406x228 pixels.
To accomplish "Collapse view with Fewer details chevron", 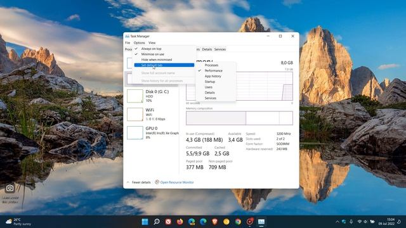I will [128, 182].
